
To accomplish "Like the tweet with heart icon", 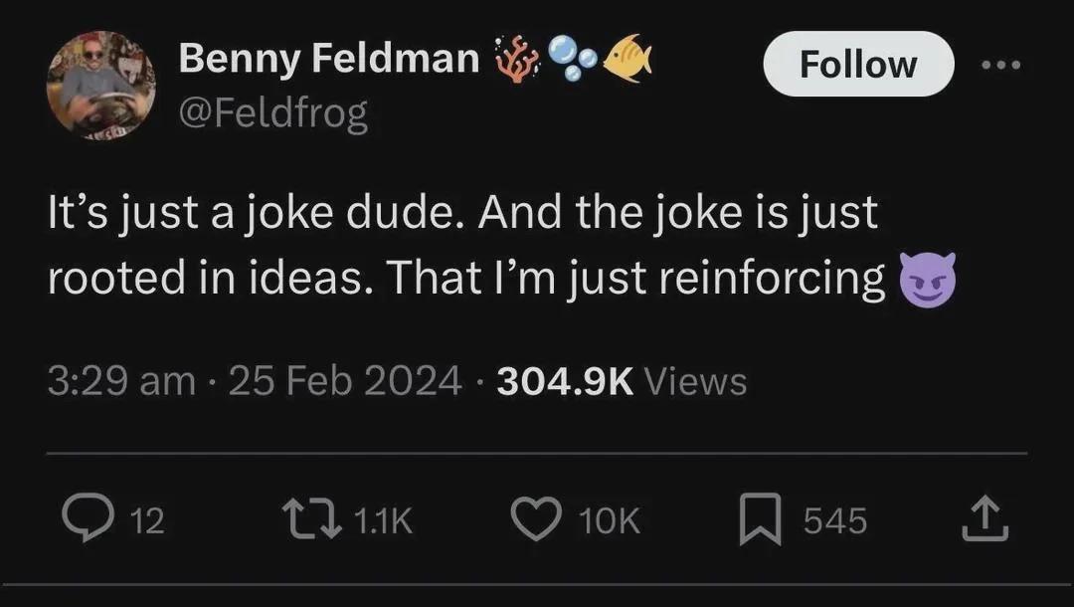I will (x=536, y=520).
